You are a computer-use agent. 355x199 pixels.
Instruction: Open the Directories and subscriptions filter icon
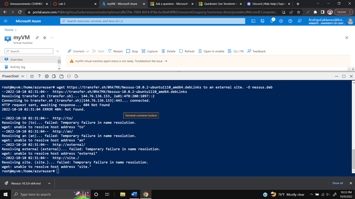tap(263, 21)
